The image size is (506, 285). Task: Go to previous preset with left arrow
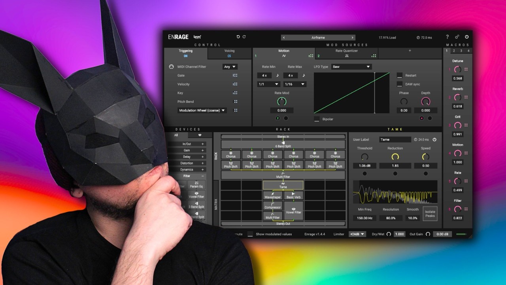tap(284, 38)
